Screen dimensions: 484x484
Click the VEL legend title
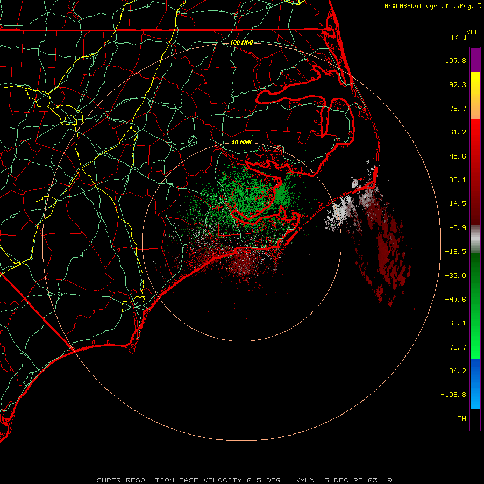[472, 32]
